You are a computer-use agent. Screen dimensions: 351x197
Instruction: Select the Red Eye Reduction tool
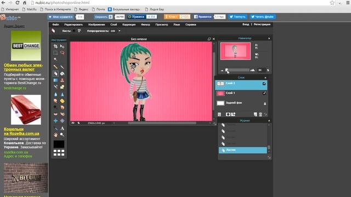click(x=55, y=114)
